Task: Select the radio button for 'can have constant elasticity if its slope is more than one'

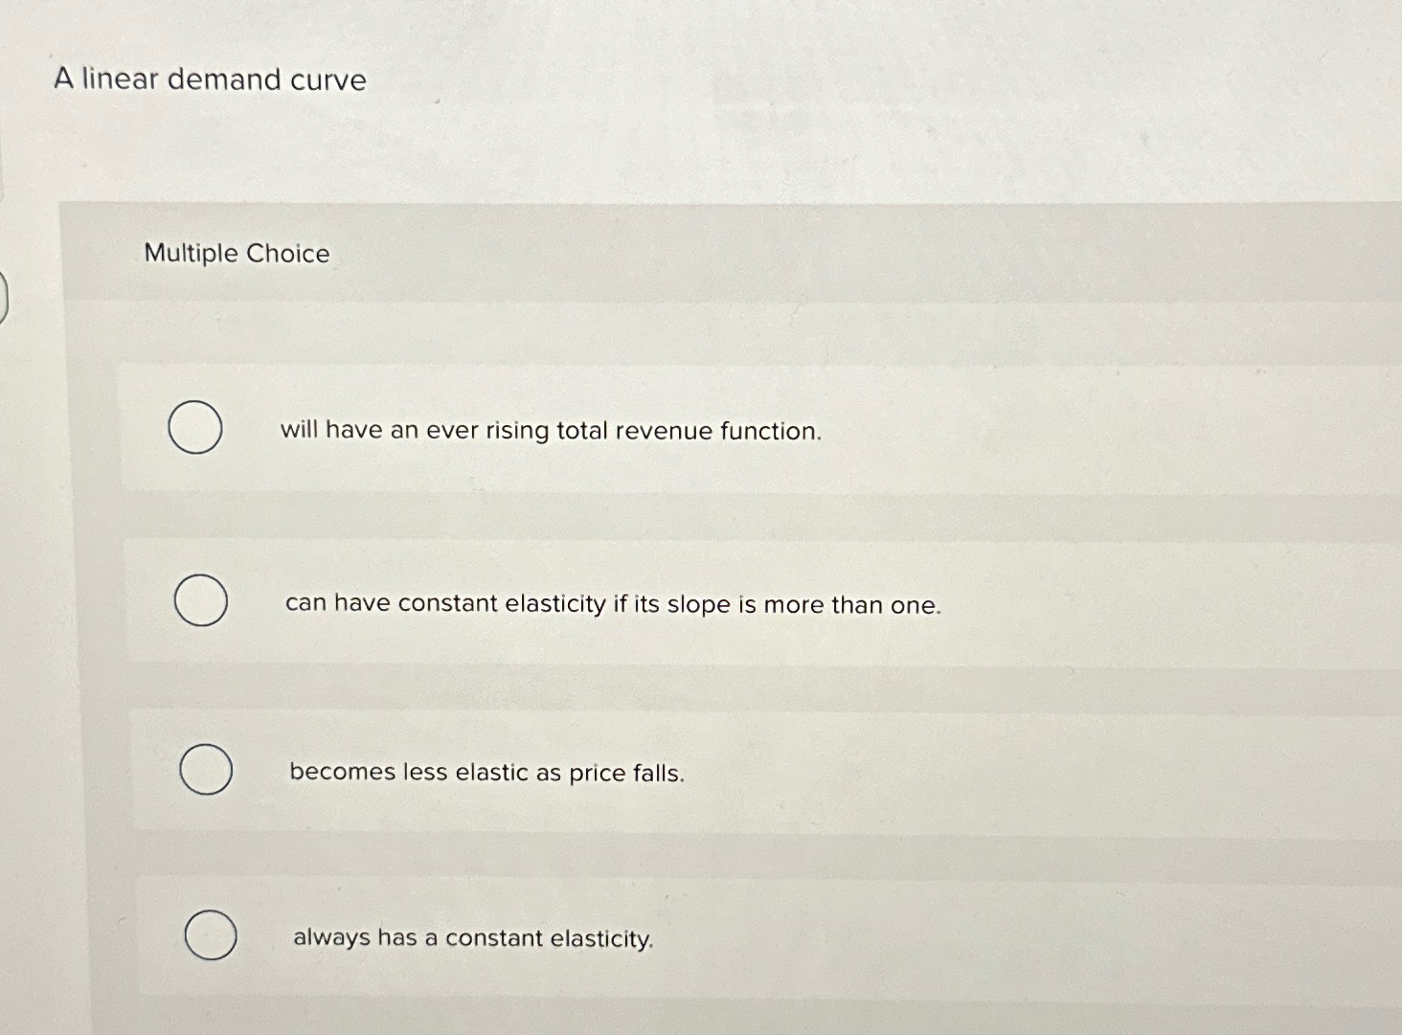Action: point(201,601)
